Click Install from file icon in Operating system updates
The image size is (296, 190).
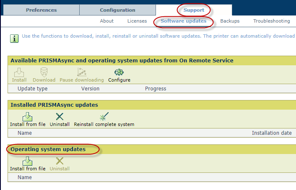[x=28, y=161]
